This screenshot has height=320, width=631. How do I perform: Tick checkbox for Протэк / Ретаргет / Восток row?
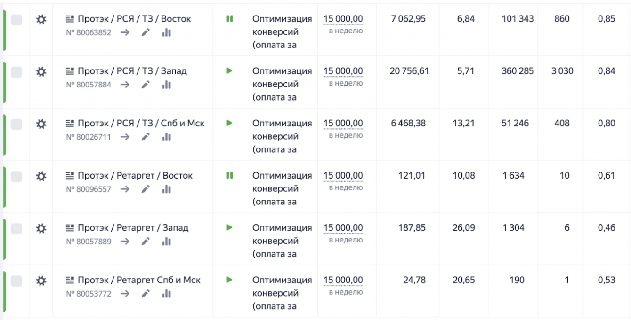tap(16, 176)
